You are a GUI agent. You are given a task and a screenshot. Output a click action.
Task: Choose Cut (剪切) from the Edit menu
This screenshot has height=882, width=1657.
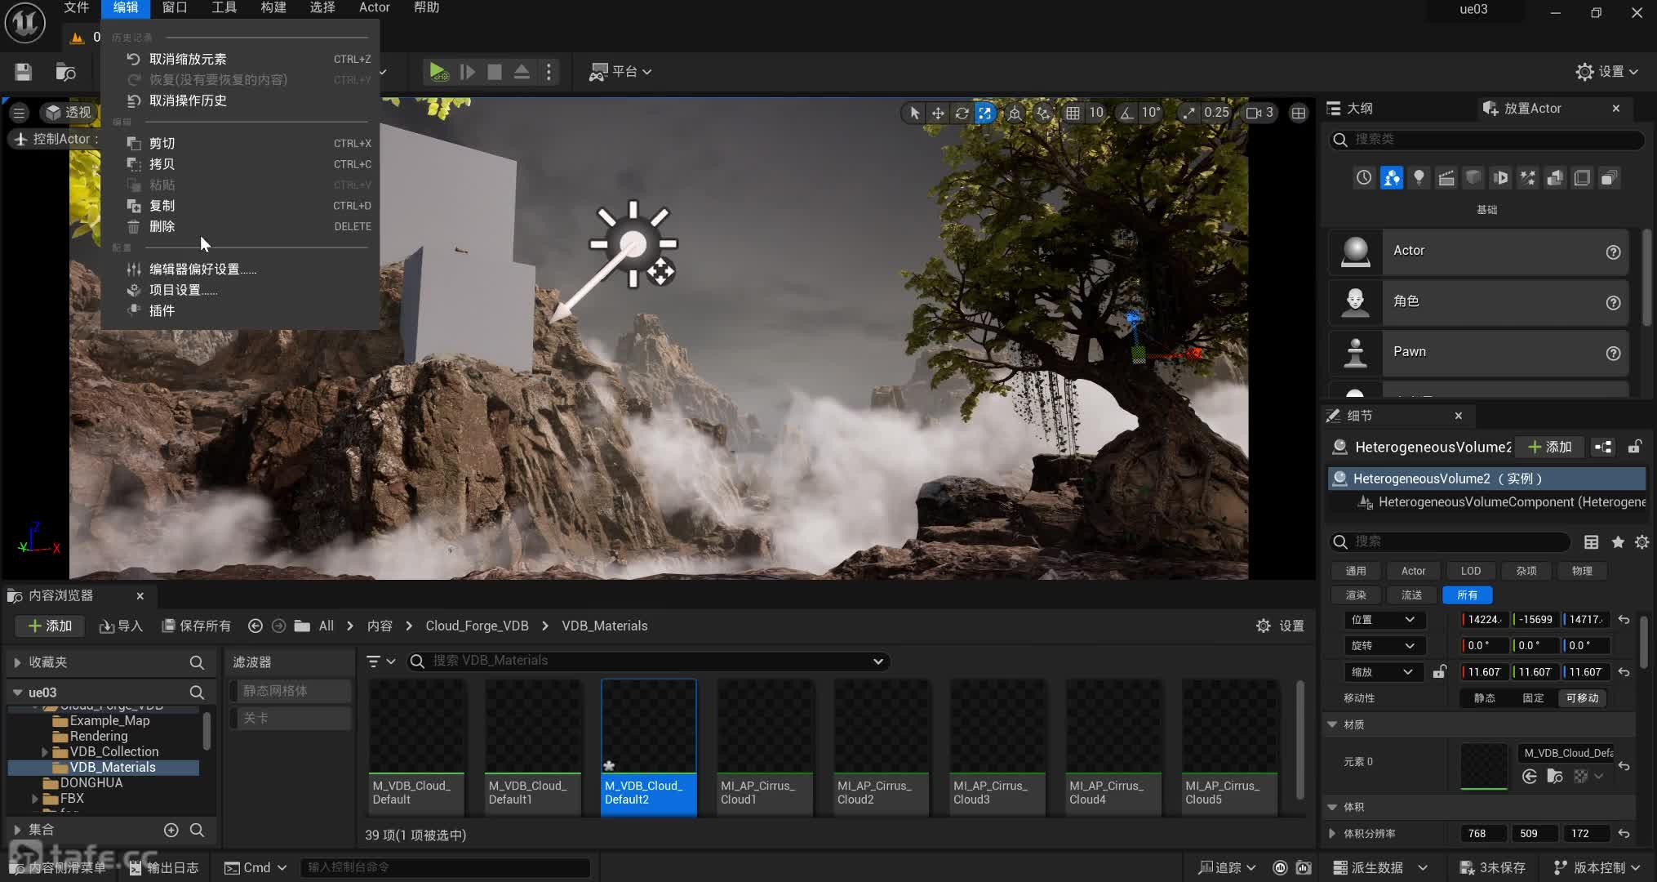coord(240,143)
